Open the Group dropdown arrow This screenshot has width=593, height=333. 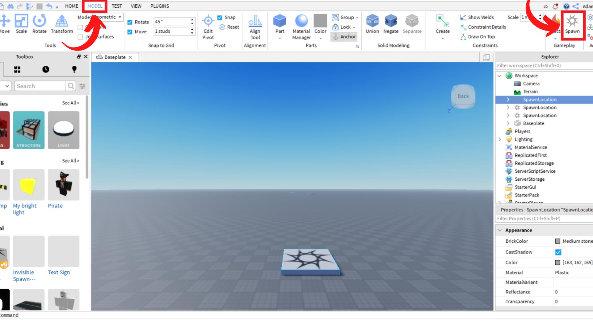(x=357, y=18)
